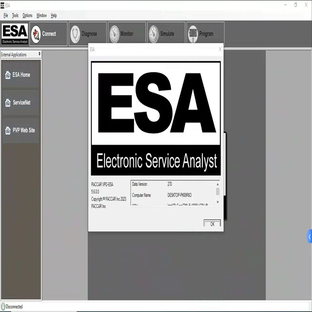Screen dimensions: 312x312
Task: Click the ServiceNet label
Action: tap(22, 103)
